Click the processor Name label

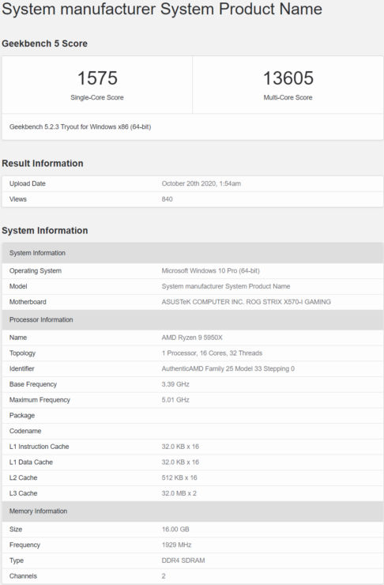[18, 338]
